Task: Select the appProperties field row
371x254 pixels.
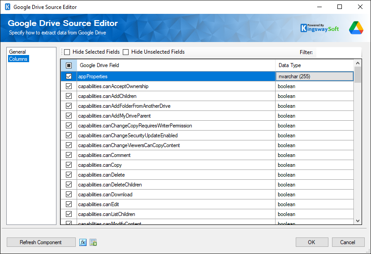Action: (x=176, y=76)
